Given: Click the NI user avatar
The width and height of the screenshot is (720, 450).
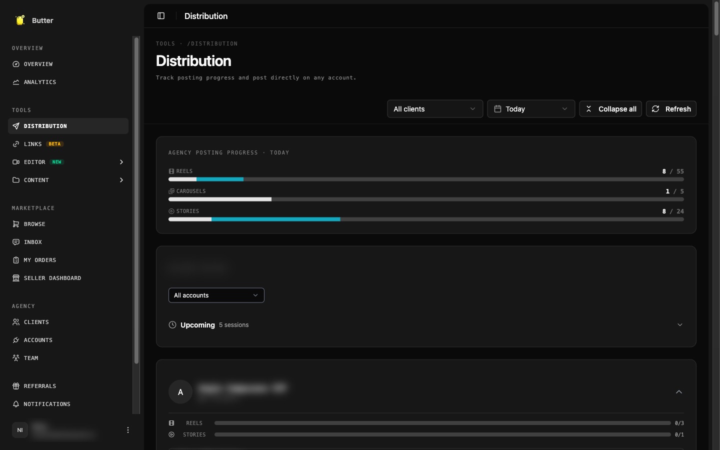Looking at the screenshot, I should point(20,430).
